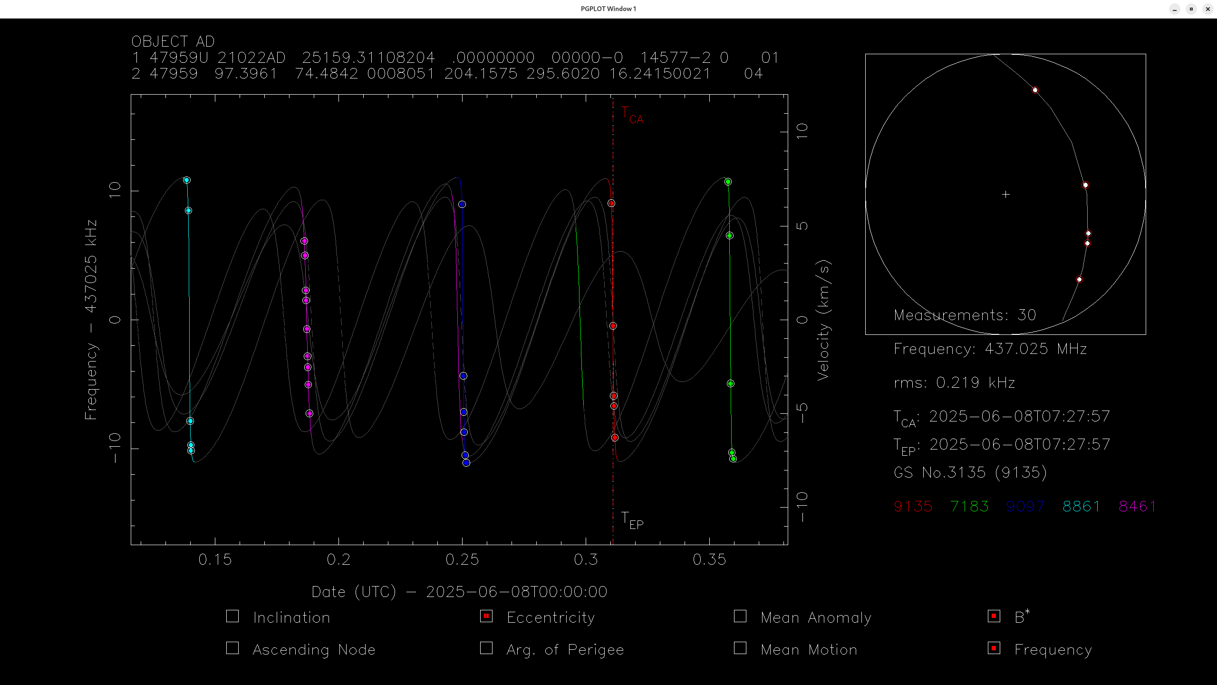Toggle the Ascending Node checkbox
This screenshot has width=1217, height=685.
(232, 648)
